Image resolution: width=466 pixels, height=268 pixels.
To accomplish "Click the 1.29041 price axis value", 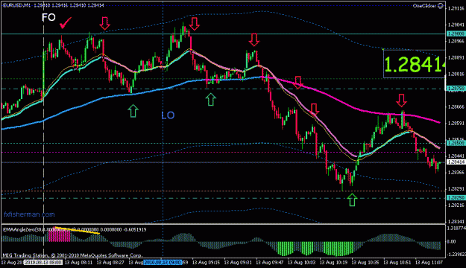I will tap(456, 25).
